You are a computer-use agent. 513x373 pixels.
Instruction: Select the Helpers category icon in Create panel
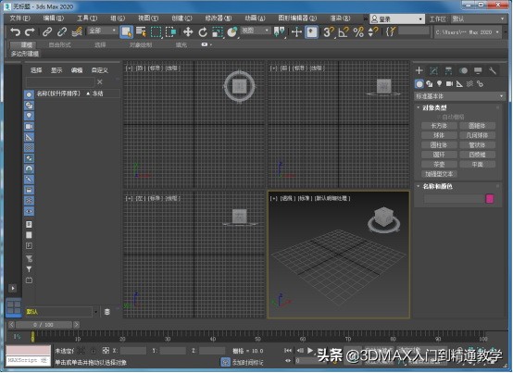coord(459,84)
